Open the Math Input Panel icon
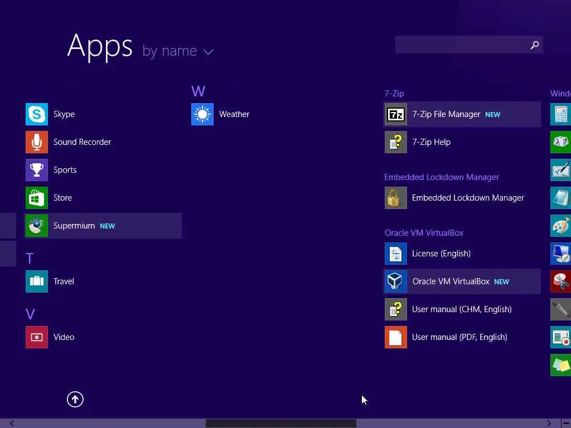This screenshot has width=571, height=428. pyautogui.click(x=560, y=170)
